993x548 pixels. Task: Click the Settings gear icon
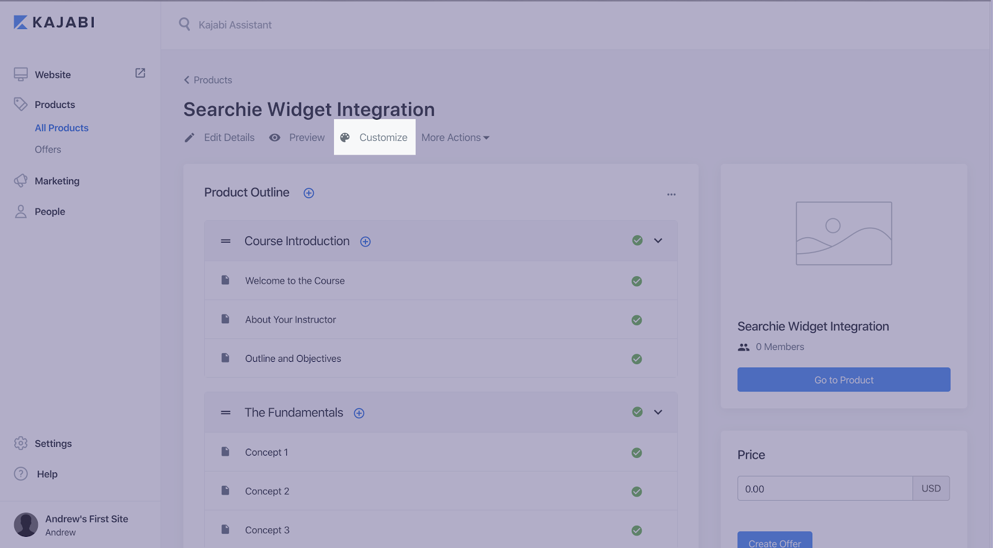(20, 443)
